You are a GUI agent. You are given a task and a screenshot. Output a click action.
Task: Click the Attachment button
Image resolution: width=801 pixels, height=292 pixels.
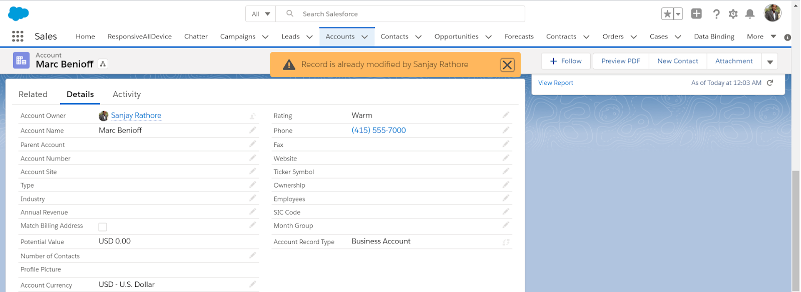(734, 61)
